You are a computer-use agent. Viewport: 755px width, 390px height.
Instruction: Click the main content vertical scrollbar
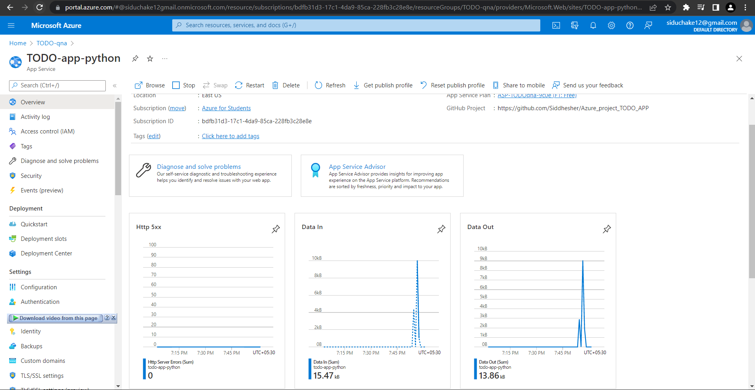click(752, 201)
